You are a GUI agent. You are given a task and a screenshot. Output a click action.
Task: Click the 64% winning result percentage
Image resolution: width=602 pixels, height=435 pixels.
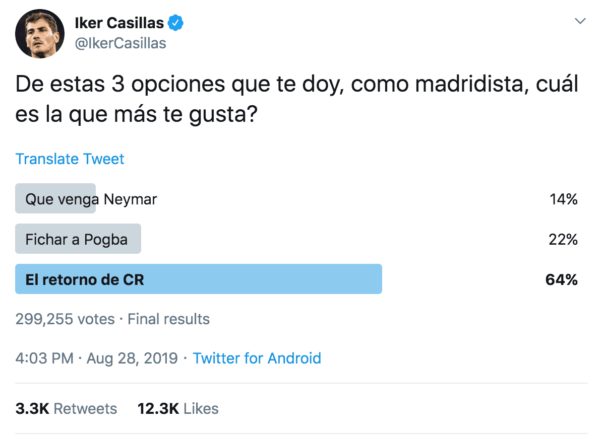point(561,279)
